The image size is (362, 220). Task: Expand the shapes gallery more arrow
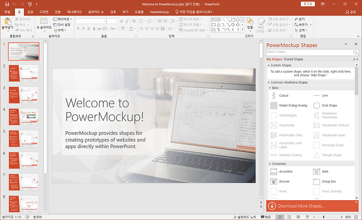tap(242, 29)
